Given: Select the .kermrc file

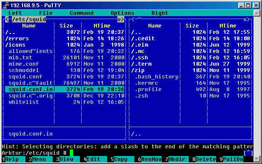Looking at the screenshot, I should [x=191, y=83].
